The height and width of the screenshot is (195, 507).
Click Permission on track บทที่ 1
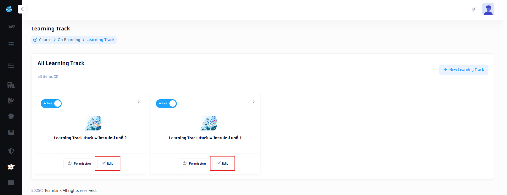coord(194,164)
